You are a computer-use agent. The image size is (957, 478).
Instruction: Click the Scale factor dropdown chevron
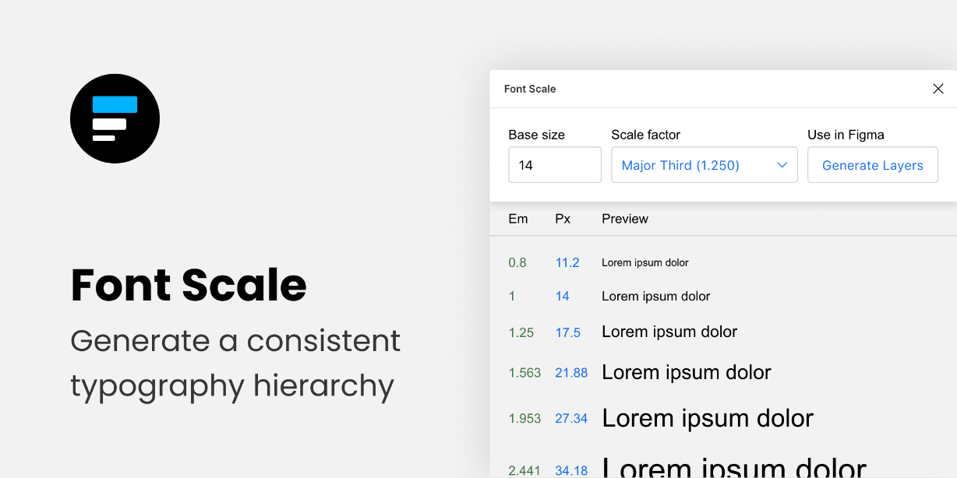point(782,165)
